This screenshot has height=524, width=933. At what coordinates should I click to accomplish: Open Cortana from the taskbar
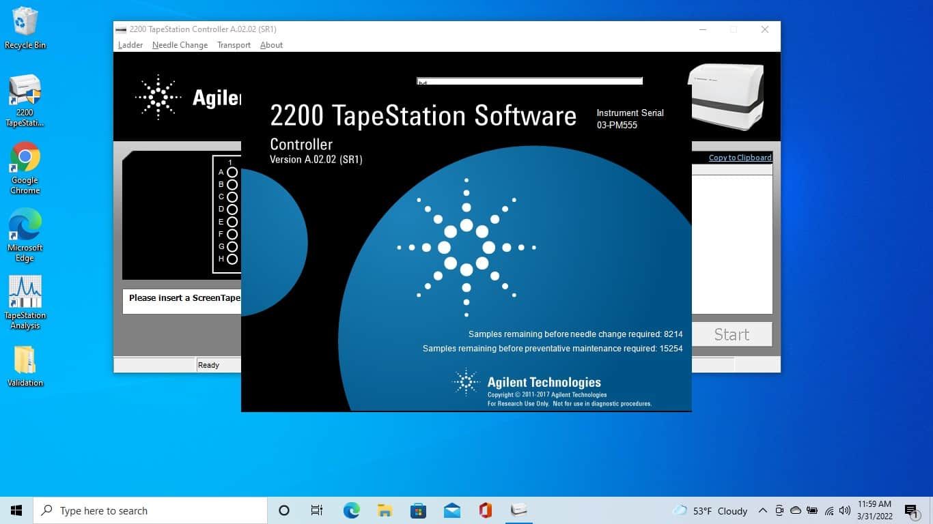(x=284, y=510)
